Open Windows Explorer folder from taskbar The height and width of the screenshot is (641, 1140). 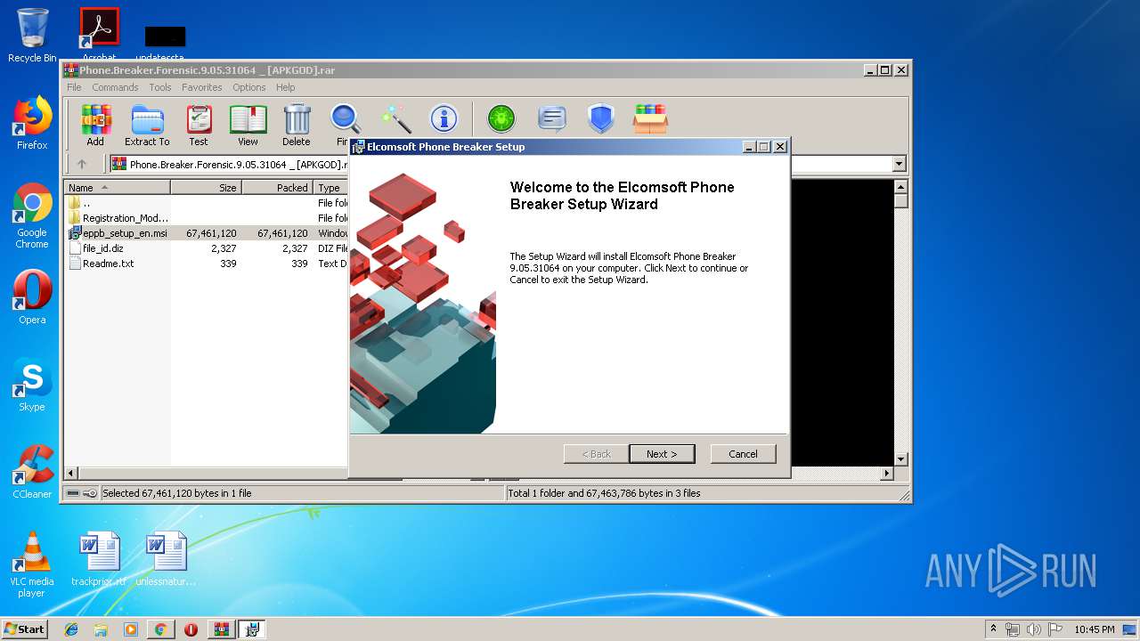(101, 629)
